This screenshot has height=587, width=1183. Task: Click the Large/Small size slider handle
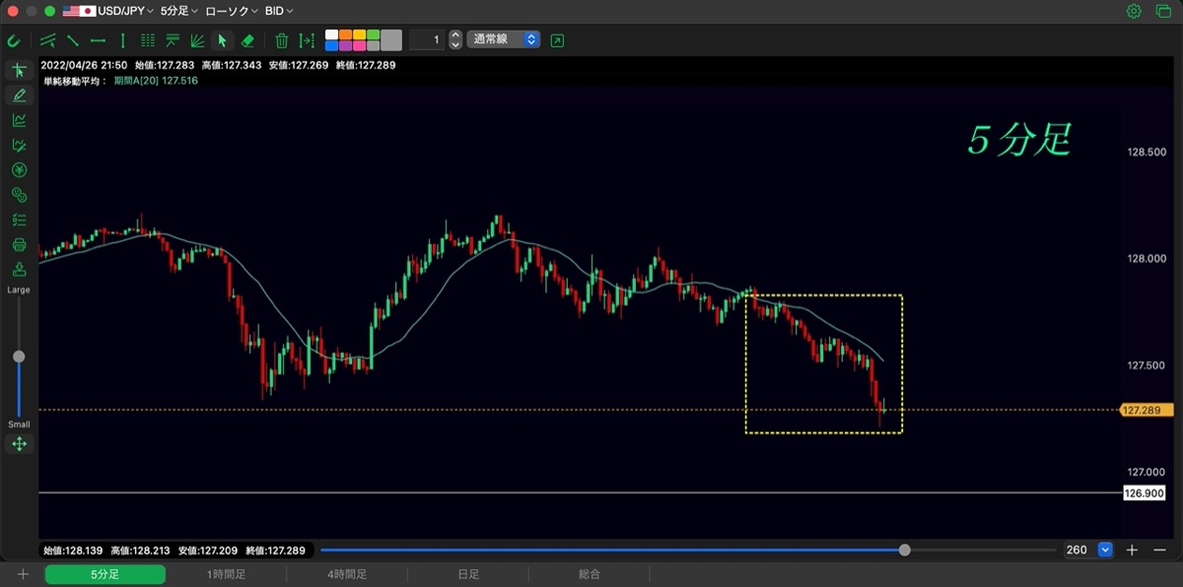[x=19, y=357]
